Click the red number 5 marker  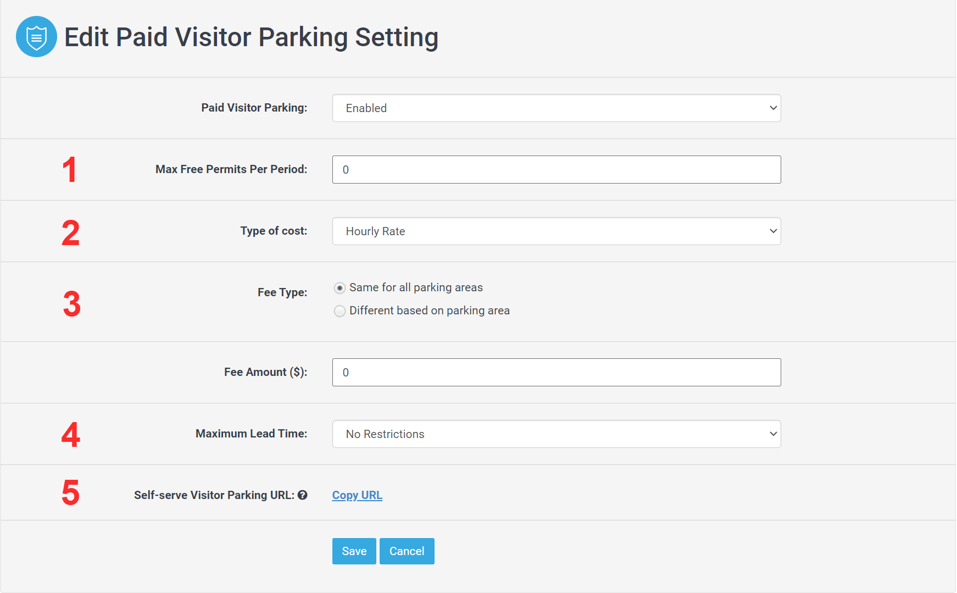point(70,492)
